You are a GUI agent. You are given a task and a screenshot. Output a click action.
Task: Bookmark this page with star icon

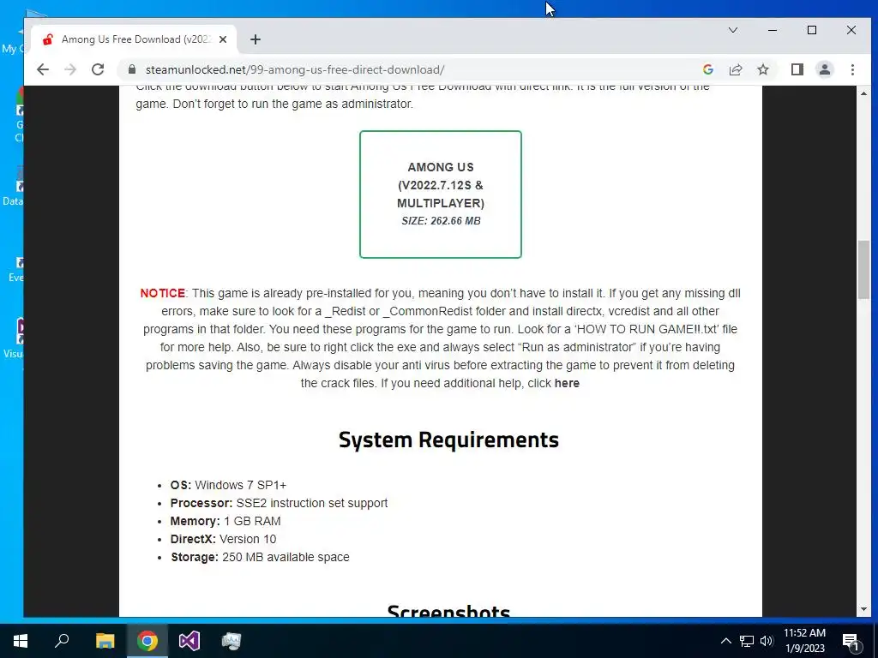(762, 69)
